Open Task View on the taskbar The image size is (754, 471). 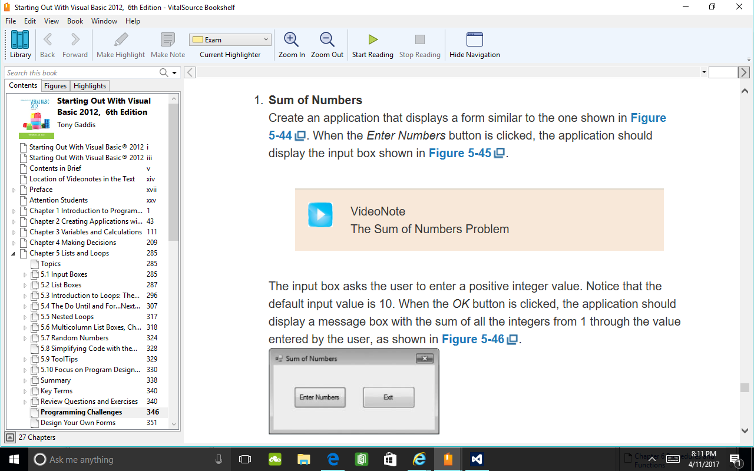click(x=245, y=459)
